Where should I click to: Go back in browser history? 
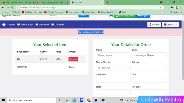[3, 7]
